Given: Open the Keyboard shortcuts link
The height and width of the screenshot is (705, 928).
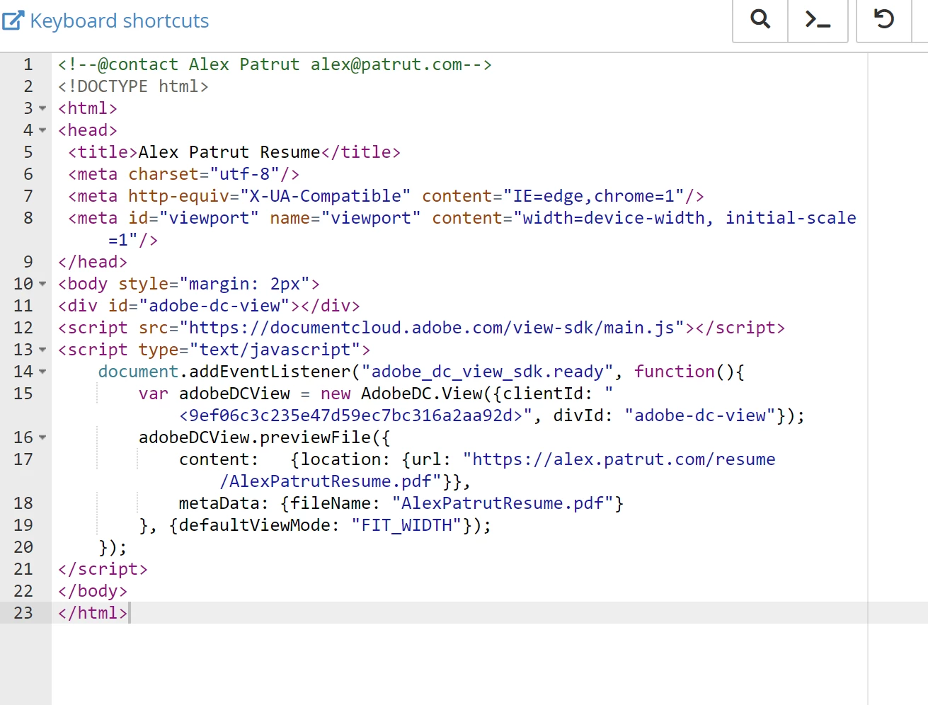Looking at the screenshot, I should [x=119, y=21].
